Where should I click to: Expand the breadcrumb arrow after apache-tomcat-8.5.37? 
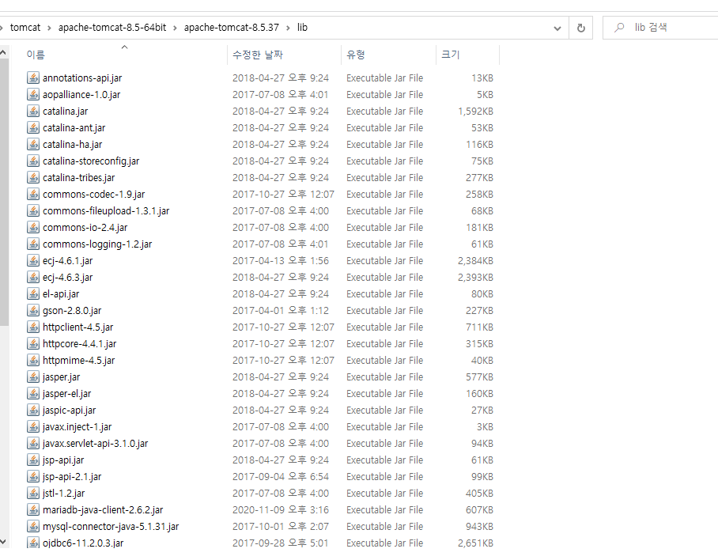pyautogui.click(x=288, y=28)
